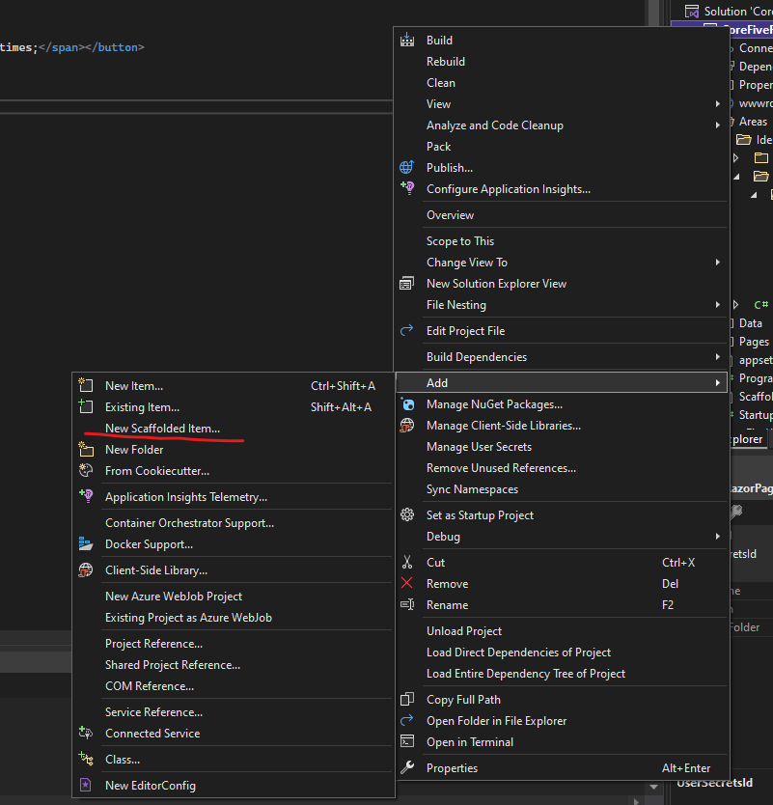The width and height of the screenshot is (773, 805).
Task: Click the Copy Full Path icon
Action: click(x=407, y=699)
